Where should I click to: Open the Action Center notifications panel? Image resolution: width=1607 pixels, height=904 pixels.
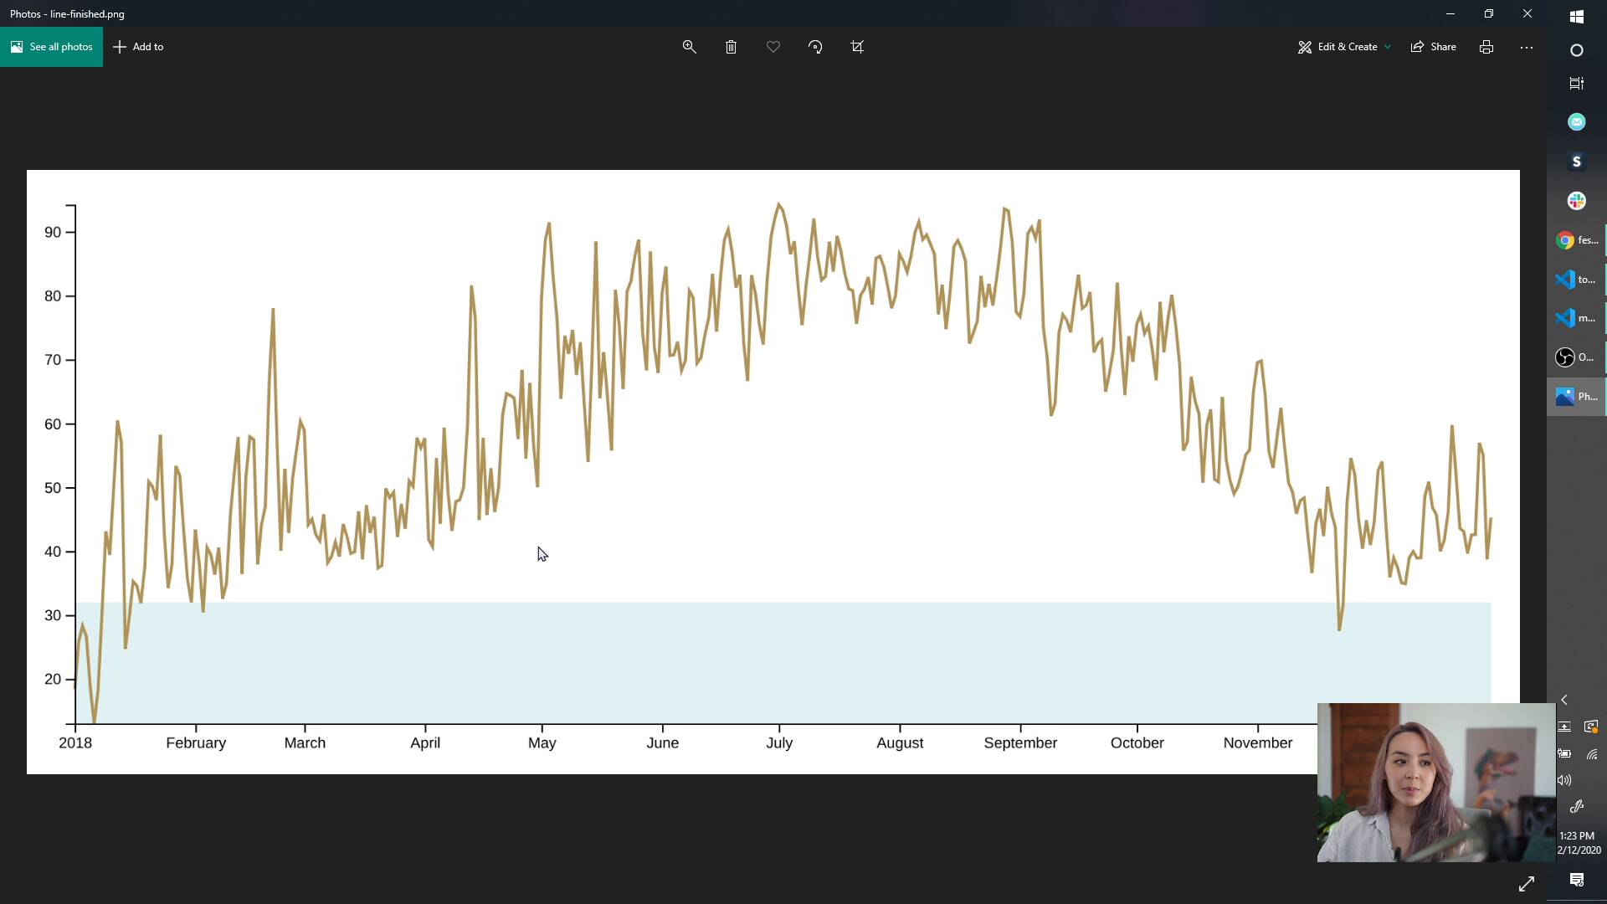coord(1577,880)
